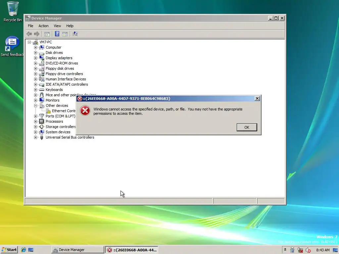Screen dimensions: 339x254
Task: Click OK in the error dialog
Action: point(247,127)
